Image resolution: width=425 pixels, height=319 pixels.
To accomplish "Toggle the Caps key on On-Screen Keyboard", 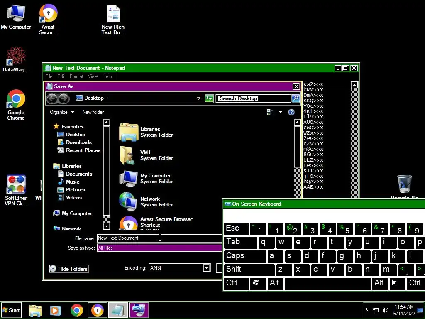I will coord(245,256).
